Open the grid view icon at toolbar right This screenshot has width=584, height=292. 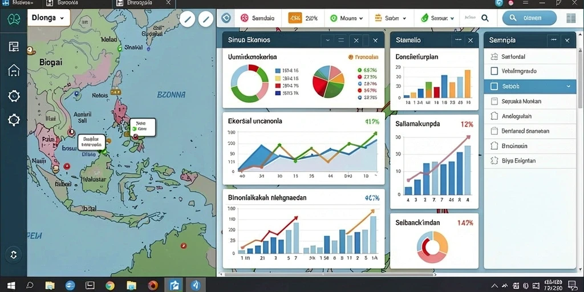coord(570,18)
